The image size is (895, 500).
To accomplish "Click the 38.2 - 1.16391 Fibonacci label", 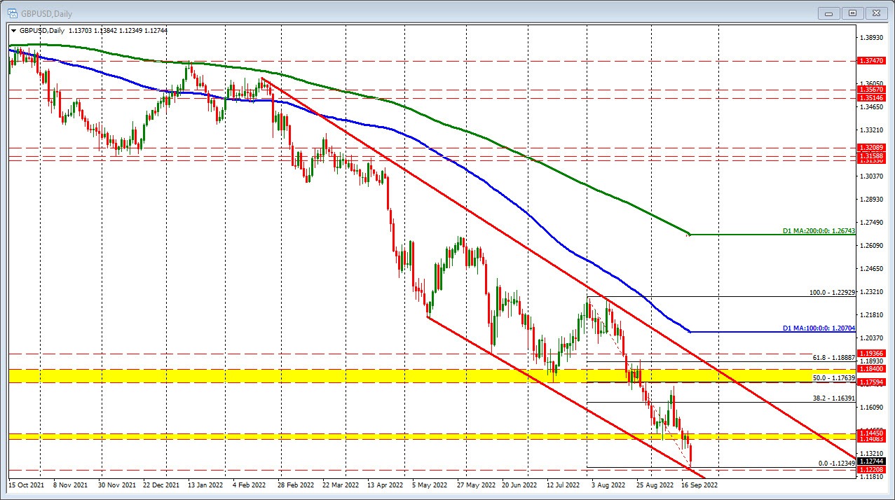I will pyautogui.click(x=834, y=398).
